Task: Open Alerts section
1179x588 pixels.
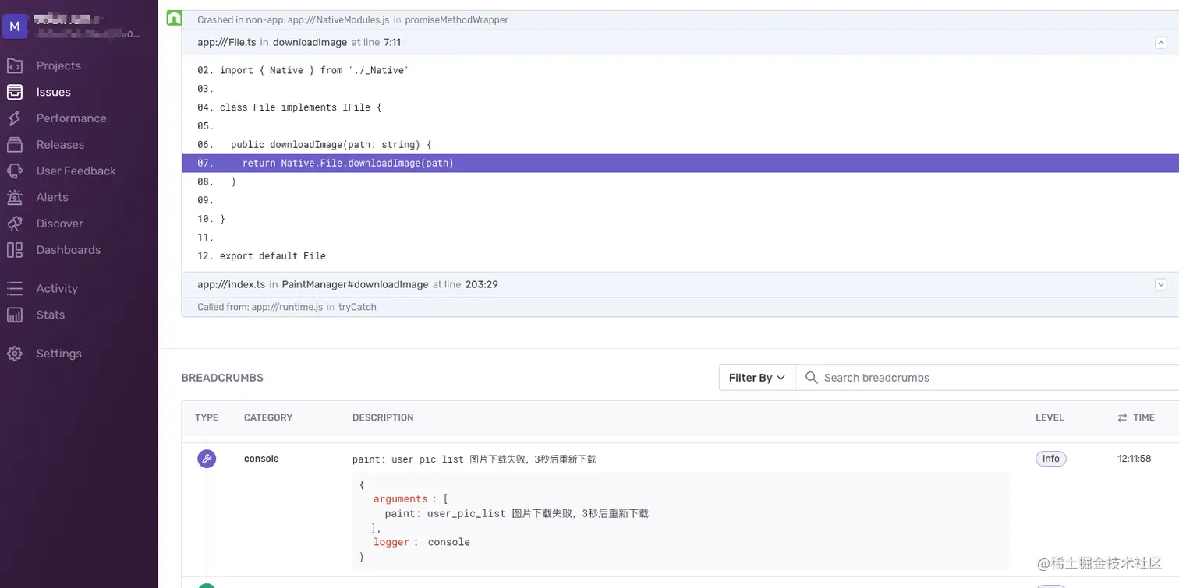Action: 52,197
